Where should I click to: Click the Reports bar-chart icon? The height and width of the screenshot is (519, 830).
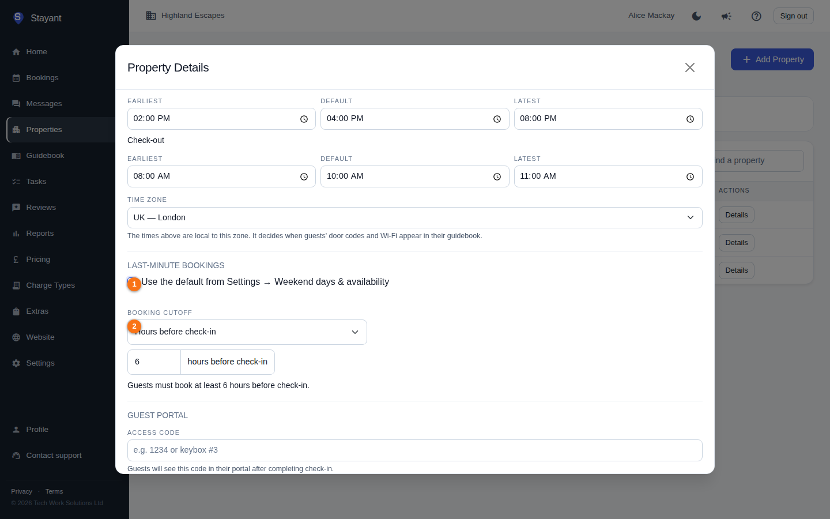[x=16, y=234]
